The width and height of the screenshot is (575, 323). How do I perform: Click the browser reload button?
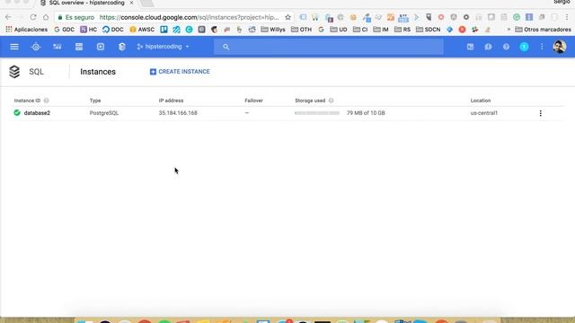coord(33,17)
